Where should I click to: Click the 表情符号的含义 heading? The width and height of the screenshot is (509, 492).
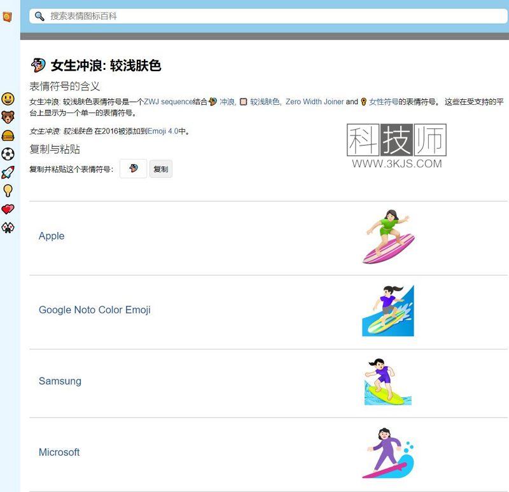pyautogui.click(x=65, y=86)
